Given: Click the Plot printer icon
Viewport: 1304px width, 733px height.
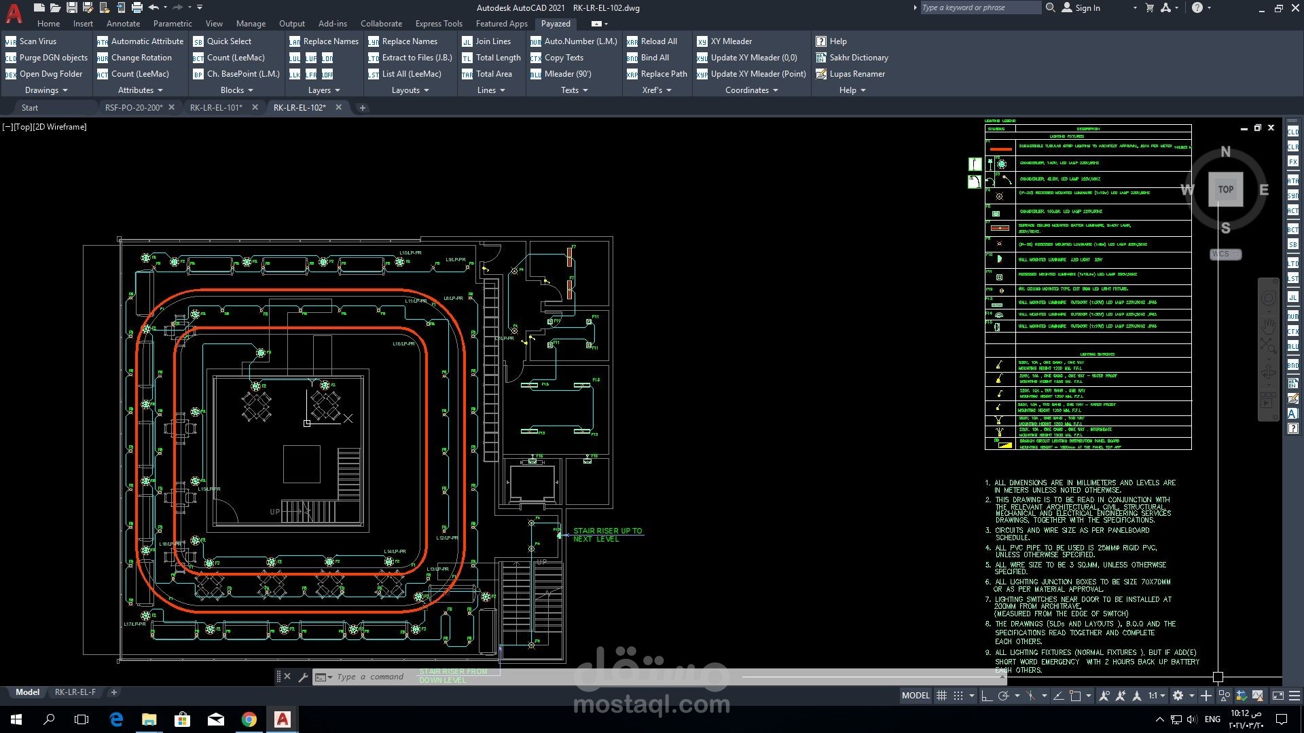Looking at the screenshot, I should (x=137, y=7).
